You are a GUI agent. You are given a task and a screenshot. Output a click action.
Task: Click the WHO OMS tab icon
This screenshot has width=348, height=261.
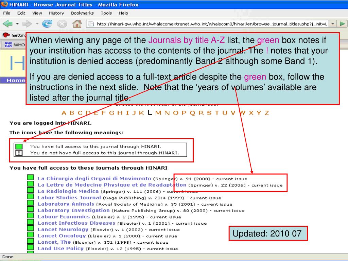[x=8, y=45]
